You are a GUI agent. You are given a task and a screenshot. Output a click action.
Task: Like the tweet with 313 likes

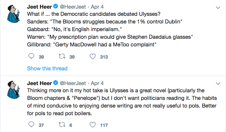[x=93, y=57]
